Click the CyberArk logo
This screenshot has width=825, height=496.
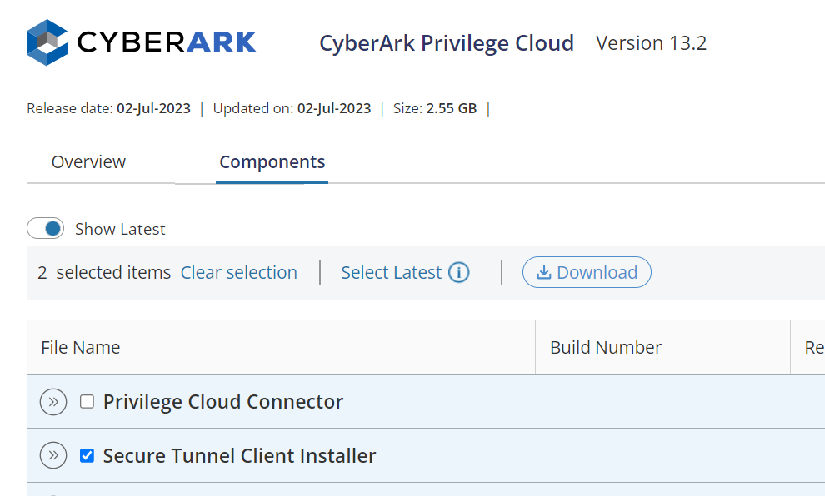[142, 42]
